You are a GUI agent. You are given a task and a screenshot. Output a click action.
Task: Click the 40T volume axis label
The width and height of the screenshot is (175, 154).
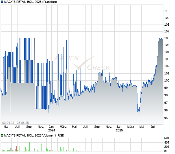pos(167,142)
